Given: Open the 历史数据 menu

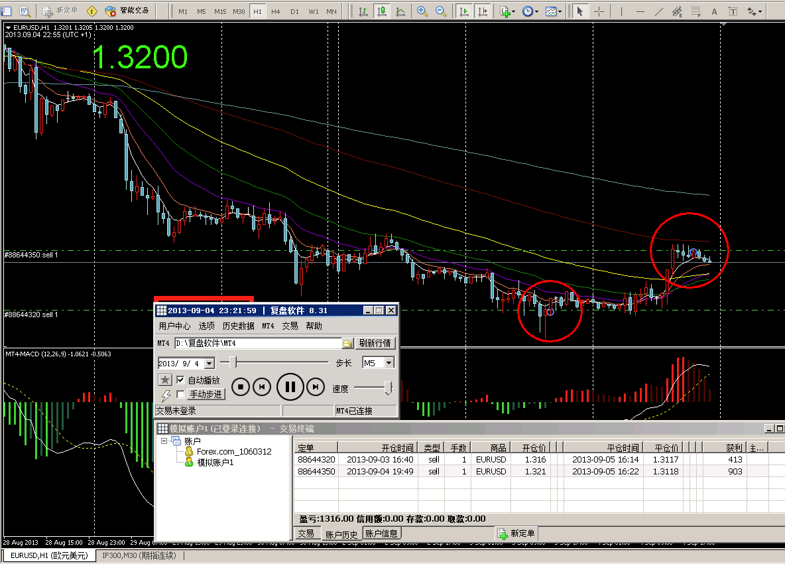Looking at the screenshot, I should pos(238,326).
